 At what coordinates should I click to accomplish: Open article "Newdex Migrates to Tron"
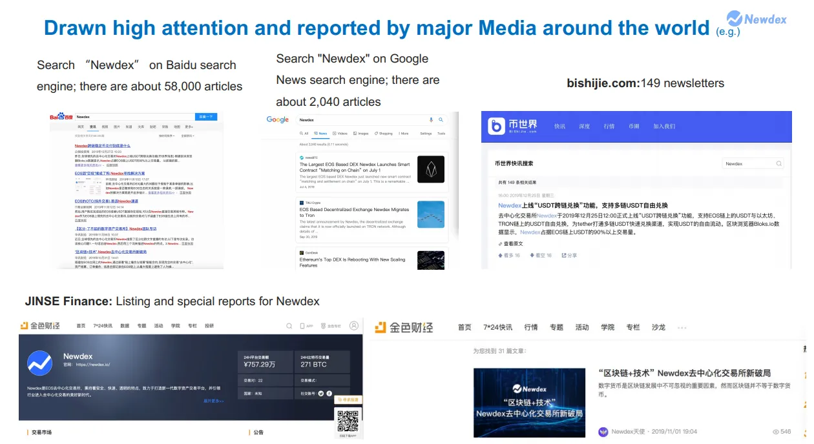(x=354, y=212)
